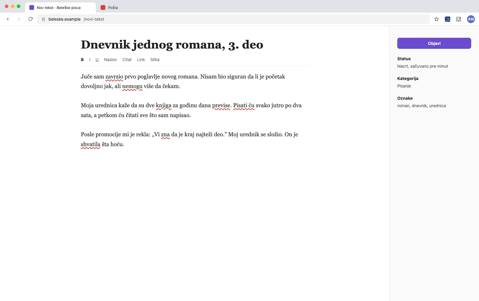Screen dimensions: 479x301
Task: Click the Pisanje category value
Action: 404,86
